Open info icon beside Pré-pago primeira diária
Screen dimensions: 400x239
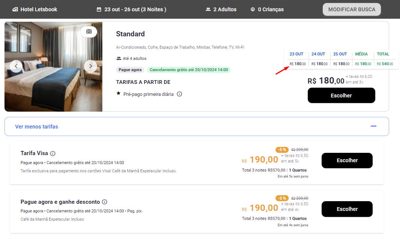tap(180, 94)
